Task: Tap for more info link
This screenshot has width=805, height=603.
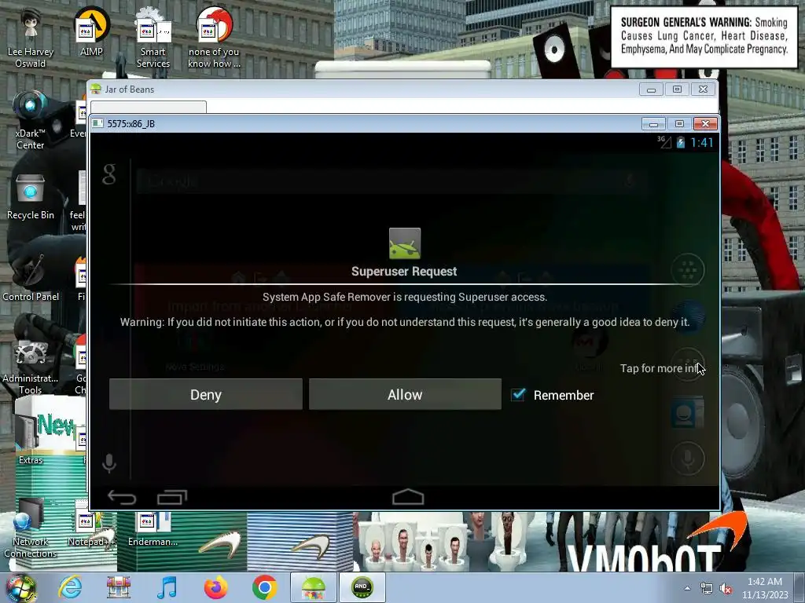Action: [660, 368]
